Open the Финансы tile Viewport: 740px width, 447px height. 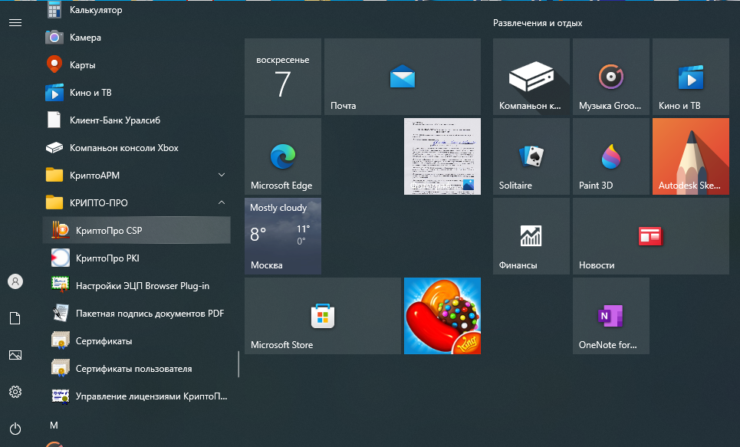531,236
